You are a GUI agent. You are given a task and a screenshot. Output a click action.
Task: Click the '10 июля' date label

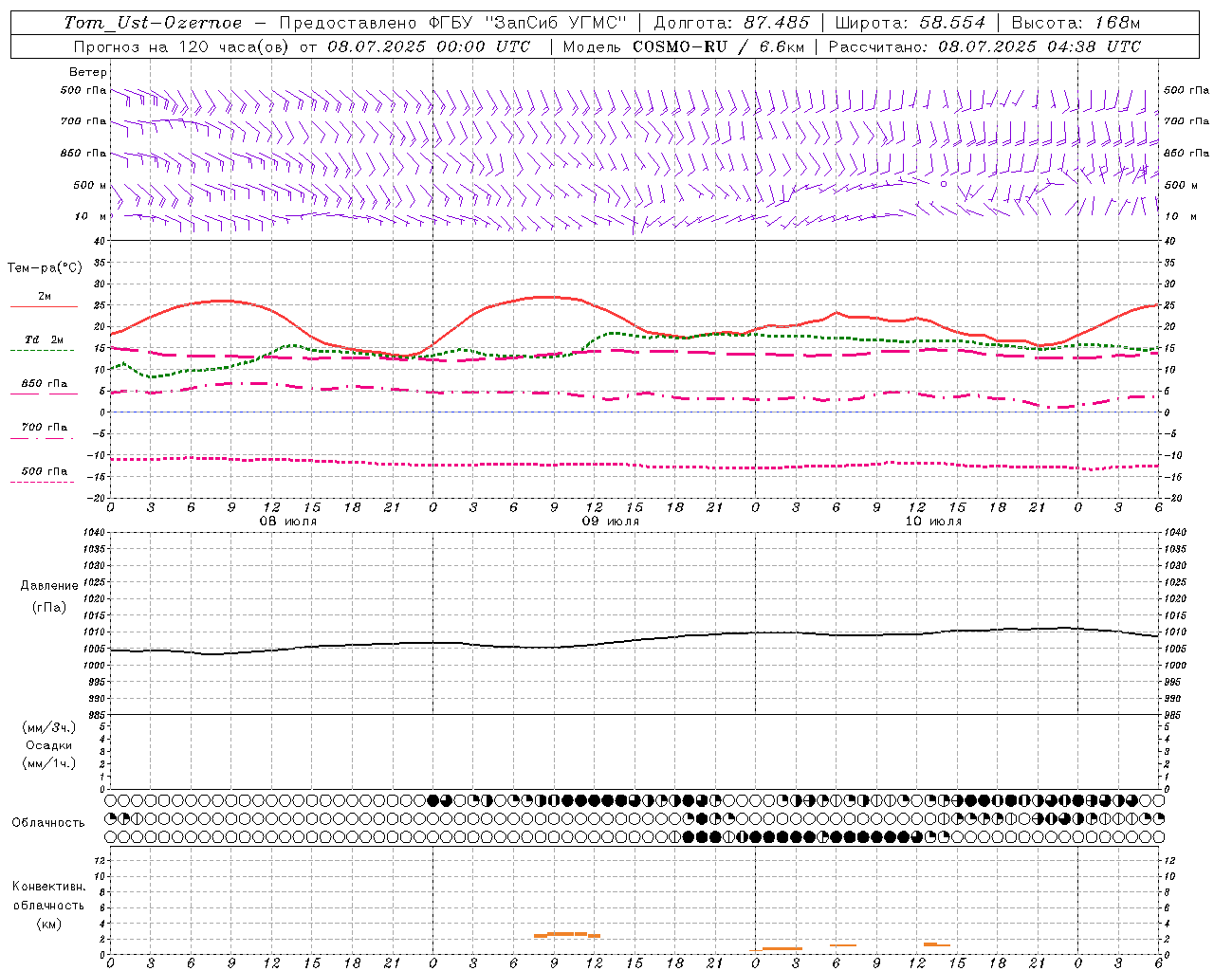(x=932, y=522)
